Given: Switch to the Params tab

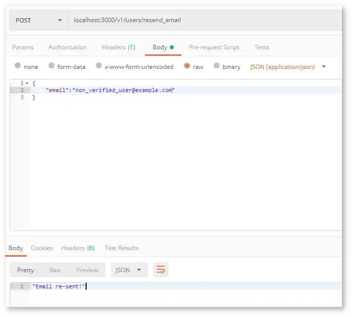Looking at the screenshot, I should (23, 47).
